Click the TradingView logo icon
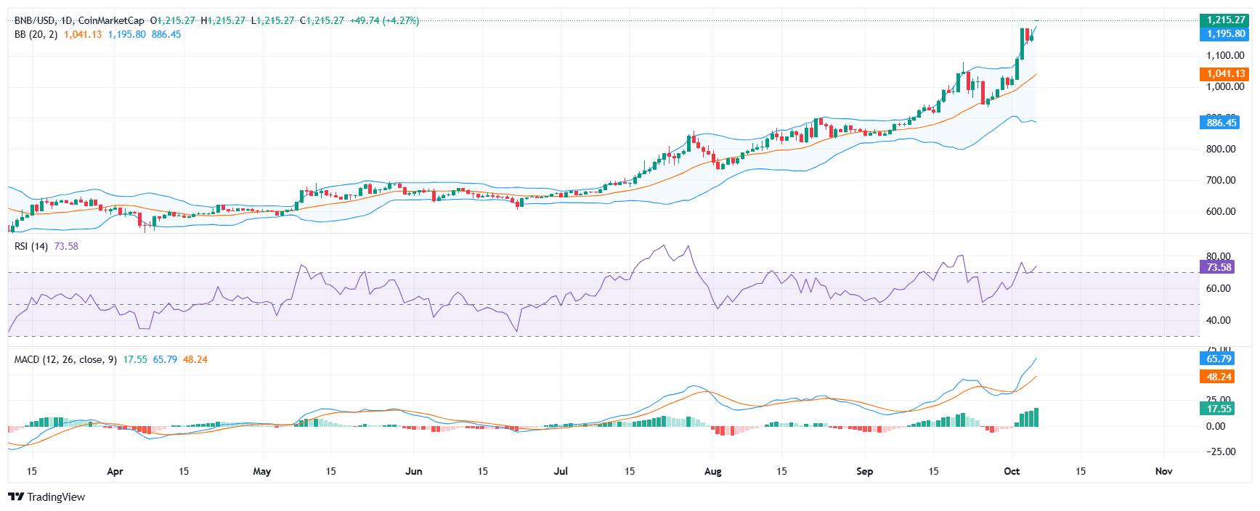This screenshot has width=1260, height=511. pyautogui.click(x=15, y=497)
